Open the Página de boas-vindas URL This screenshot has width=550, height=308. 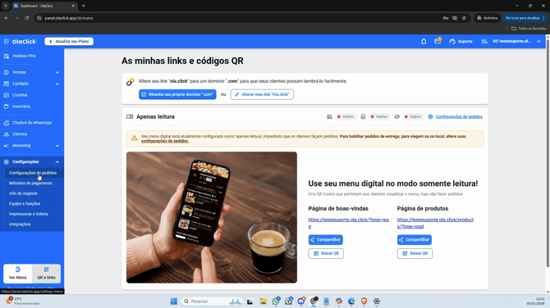348,223
